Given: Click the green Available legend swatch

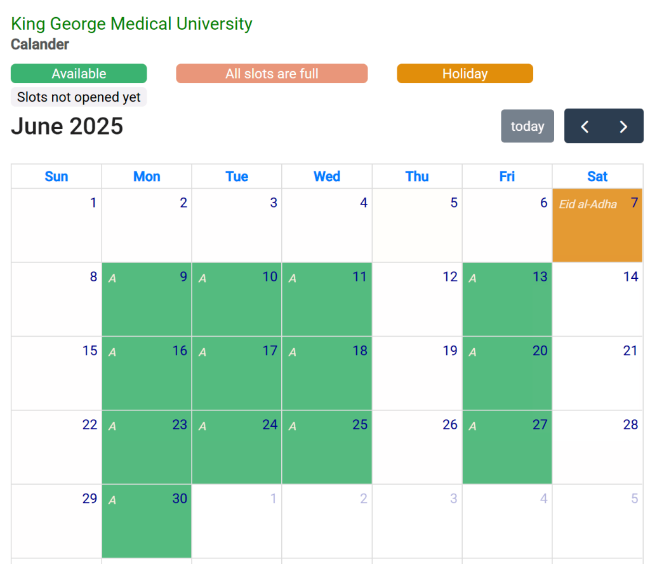Looking at the screenshot, I should (x=79, y=74).
